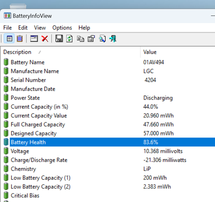Save selected items with floppy disk icon
This screenshot has height=202, width=215.
pos(59,38)
